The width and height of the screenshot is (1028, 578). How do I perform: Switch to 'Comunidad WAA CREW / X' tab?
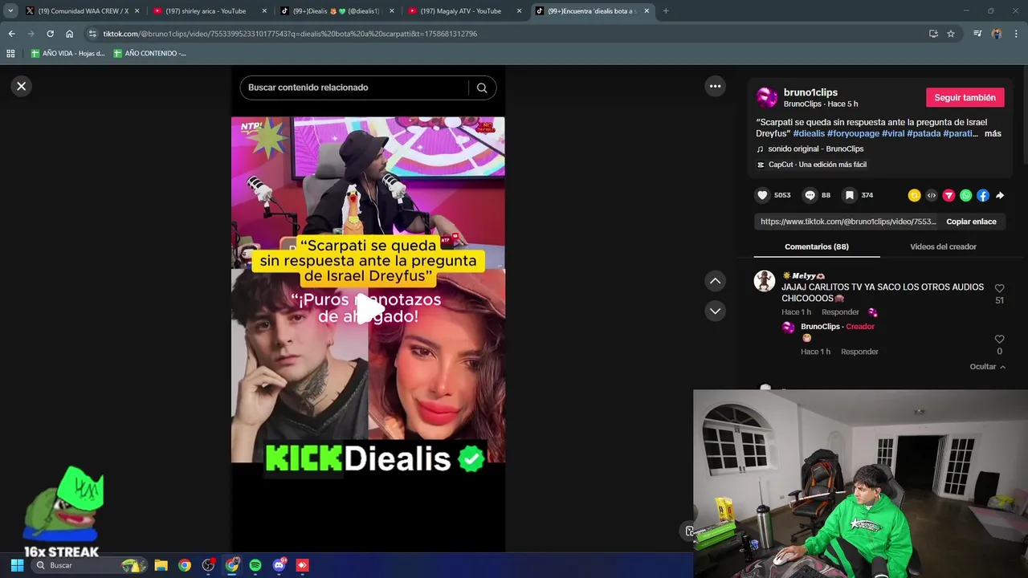coord(82,11)
